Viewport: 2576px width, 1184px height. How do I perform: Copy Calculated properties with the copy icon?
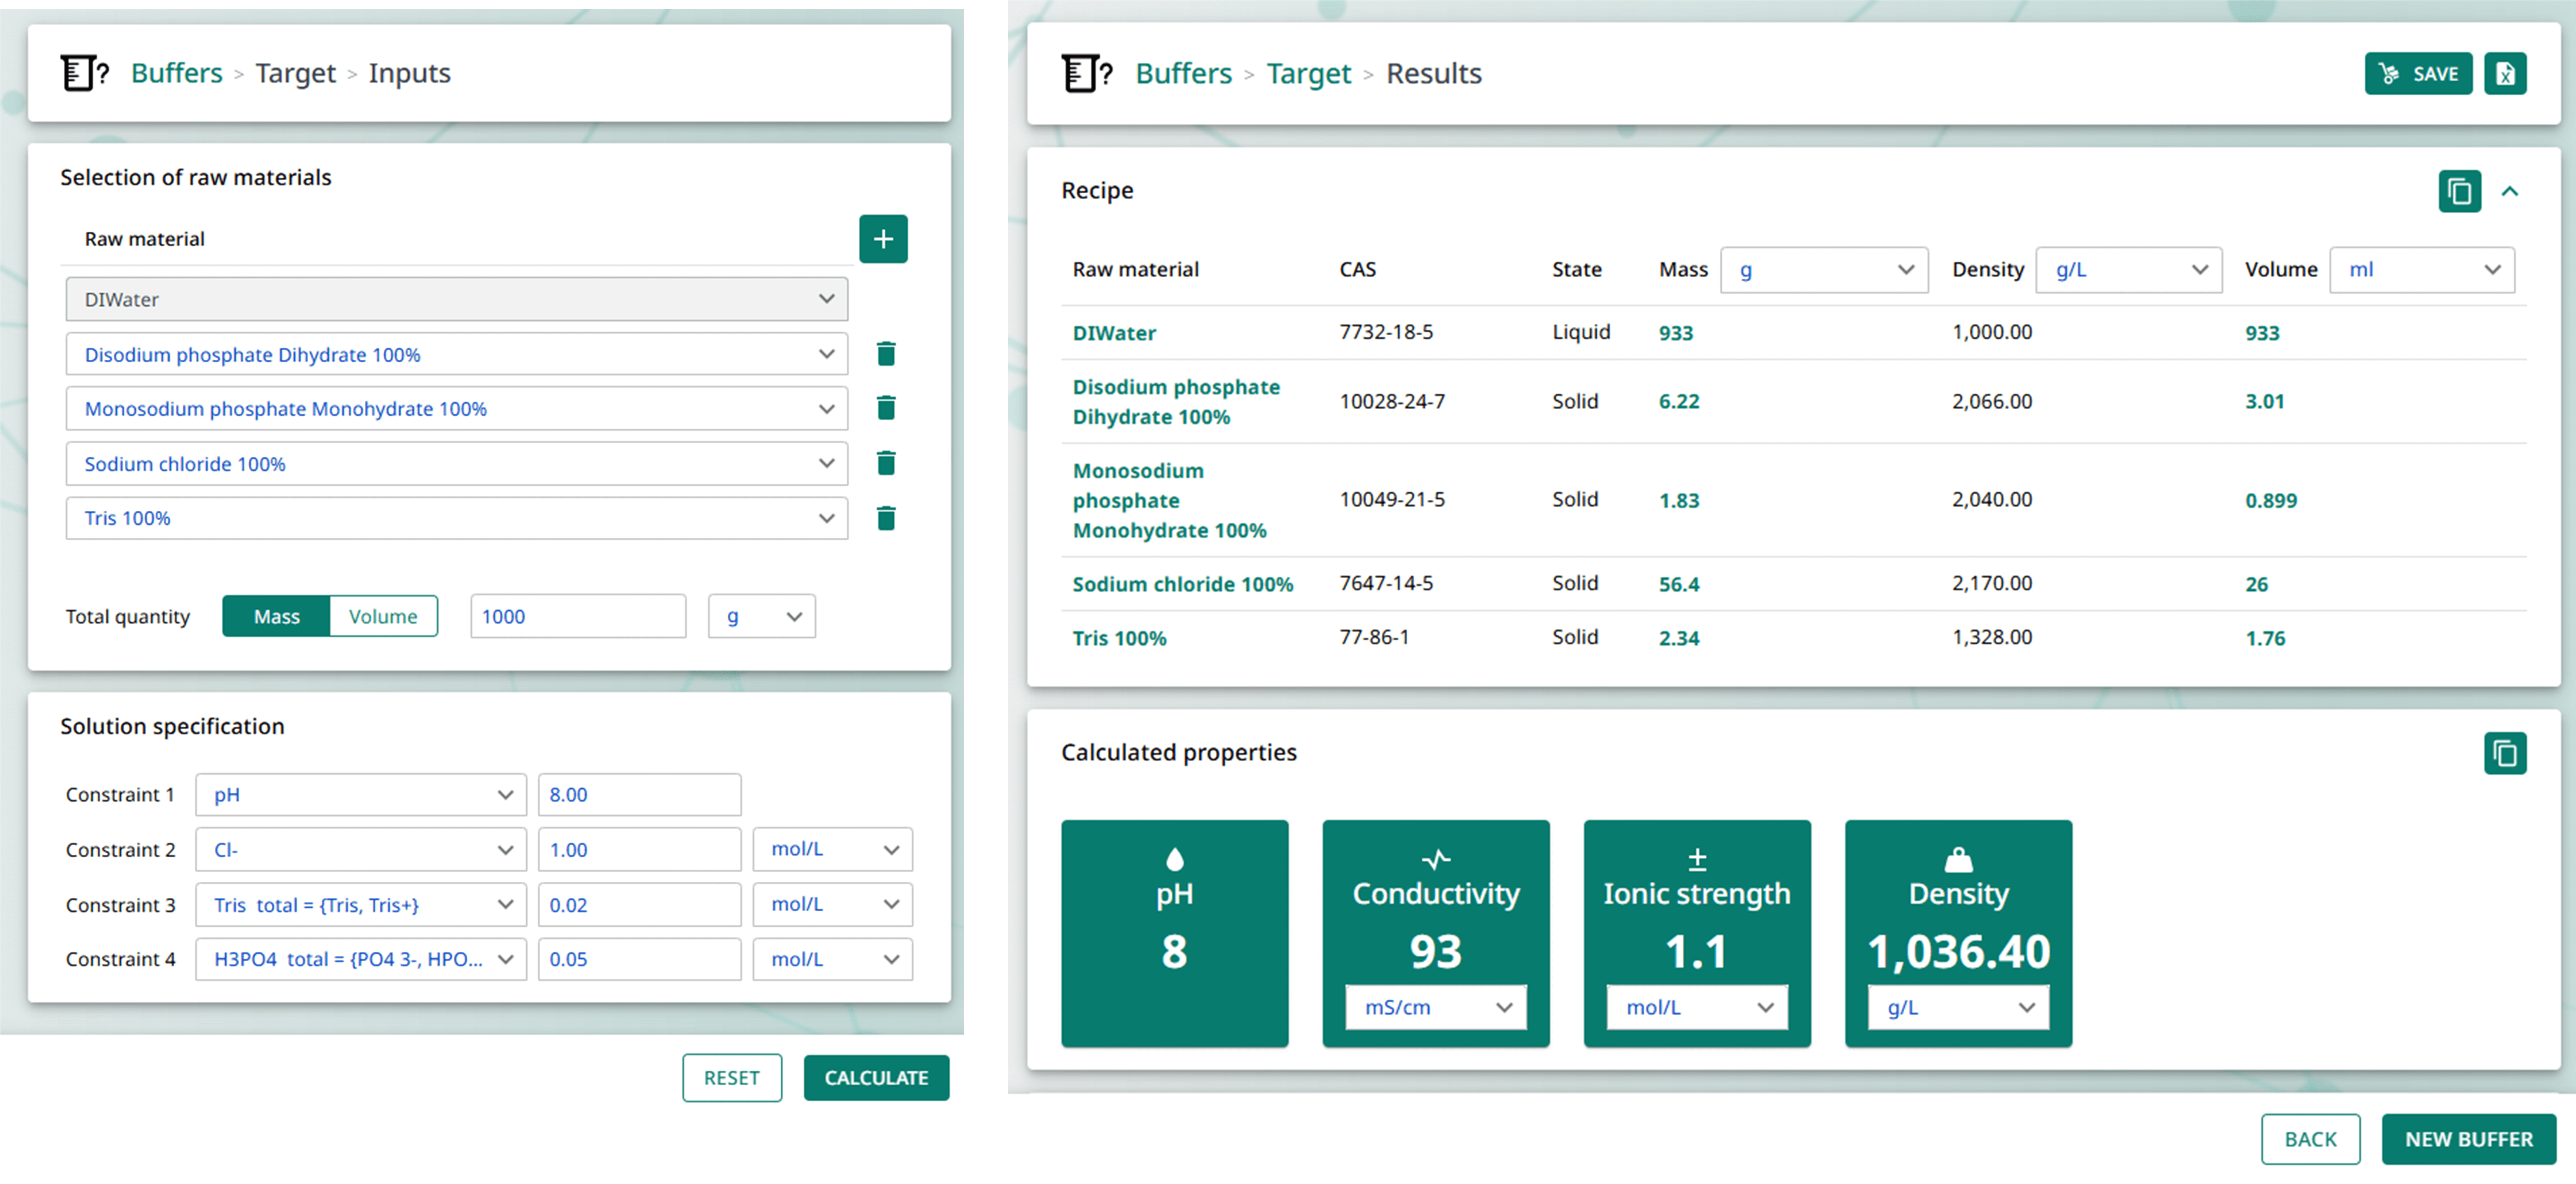(2505, 753)
